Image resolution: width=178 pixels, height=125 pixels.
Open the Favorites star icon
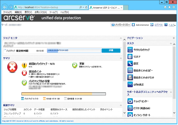169,7
